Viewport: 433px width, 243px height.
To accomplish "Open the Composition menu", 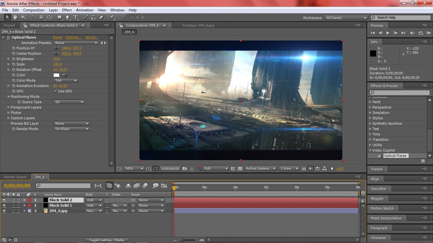I will tap(34, 10).
